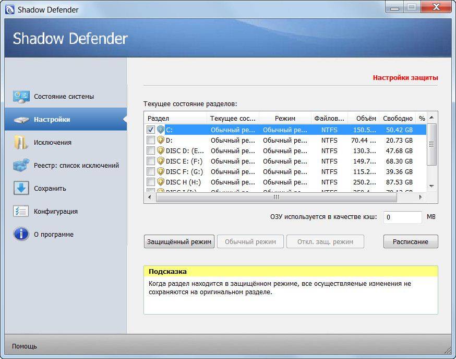Tick the DISC E: (F:) checkbox
Image resolution: width=456 pixels, height=359 pixels.
[x=151, y=161]
